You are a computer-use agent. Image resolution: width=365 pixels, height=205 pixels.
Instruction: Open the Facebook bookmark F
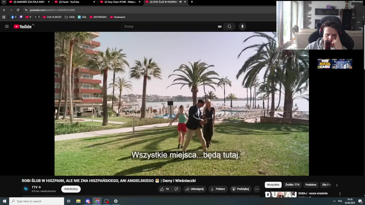14,17
